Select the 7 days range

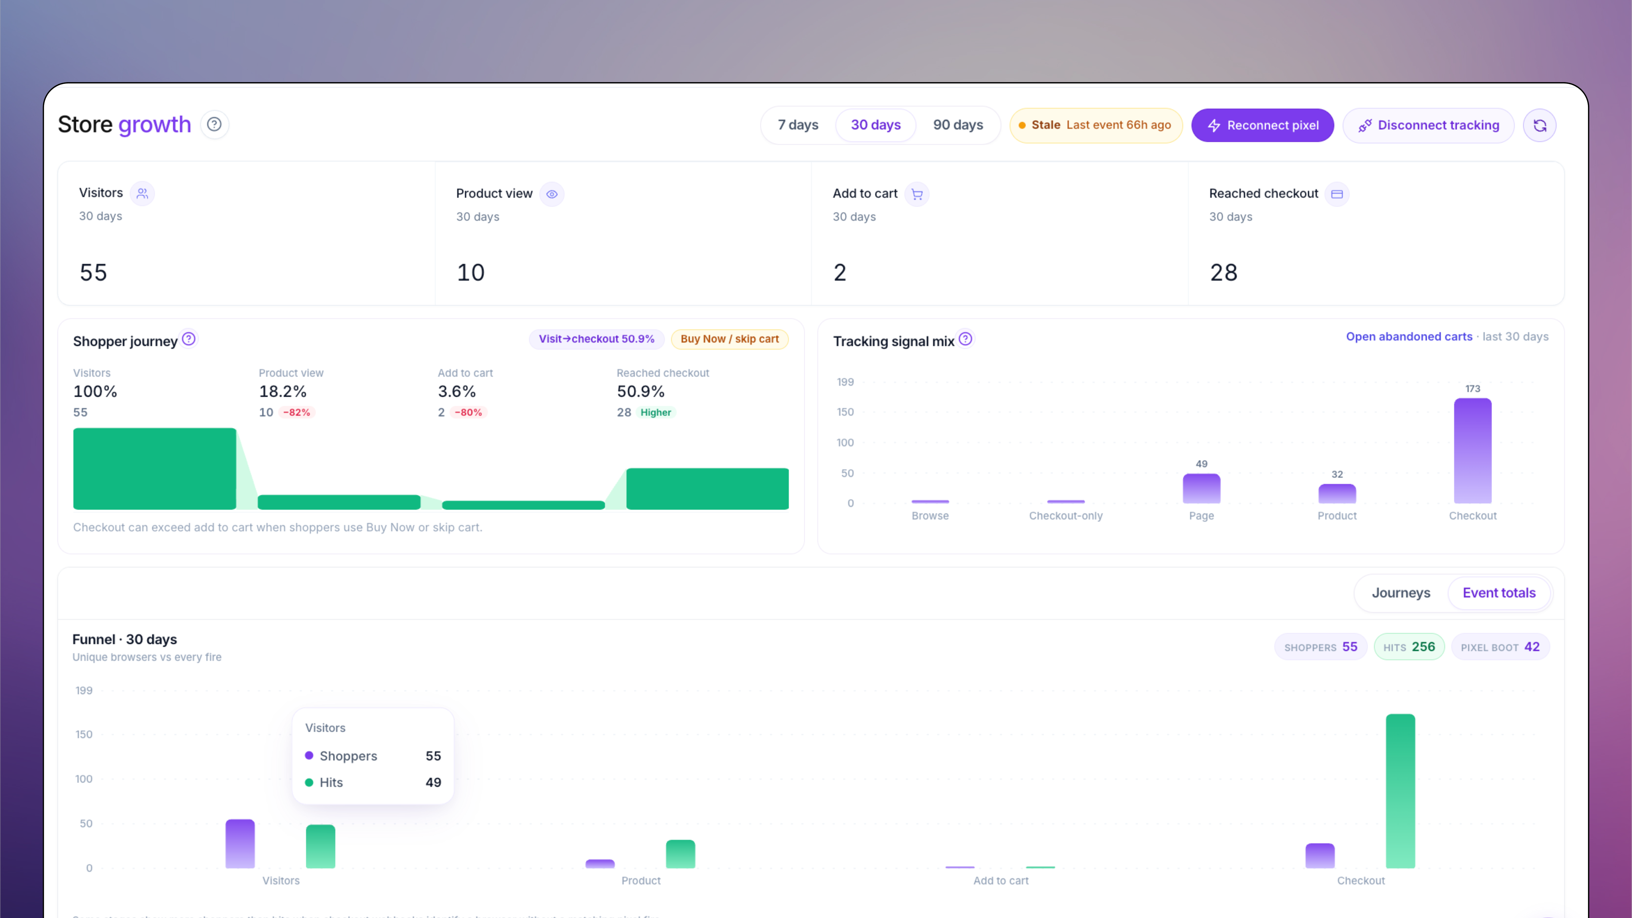pos(798,125)
